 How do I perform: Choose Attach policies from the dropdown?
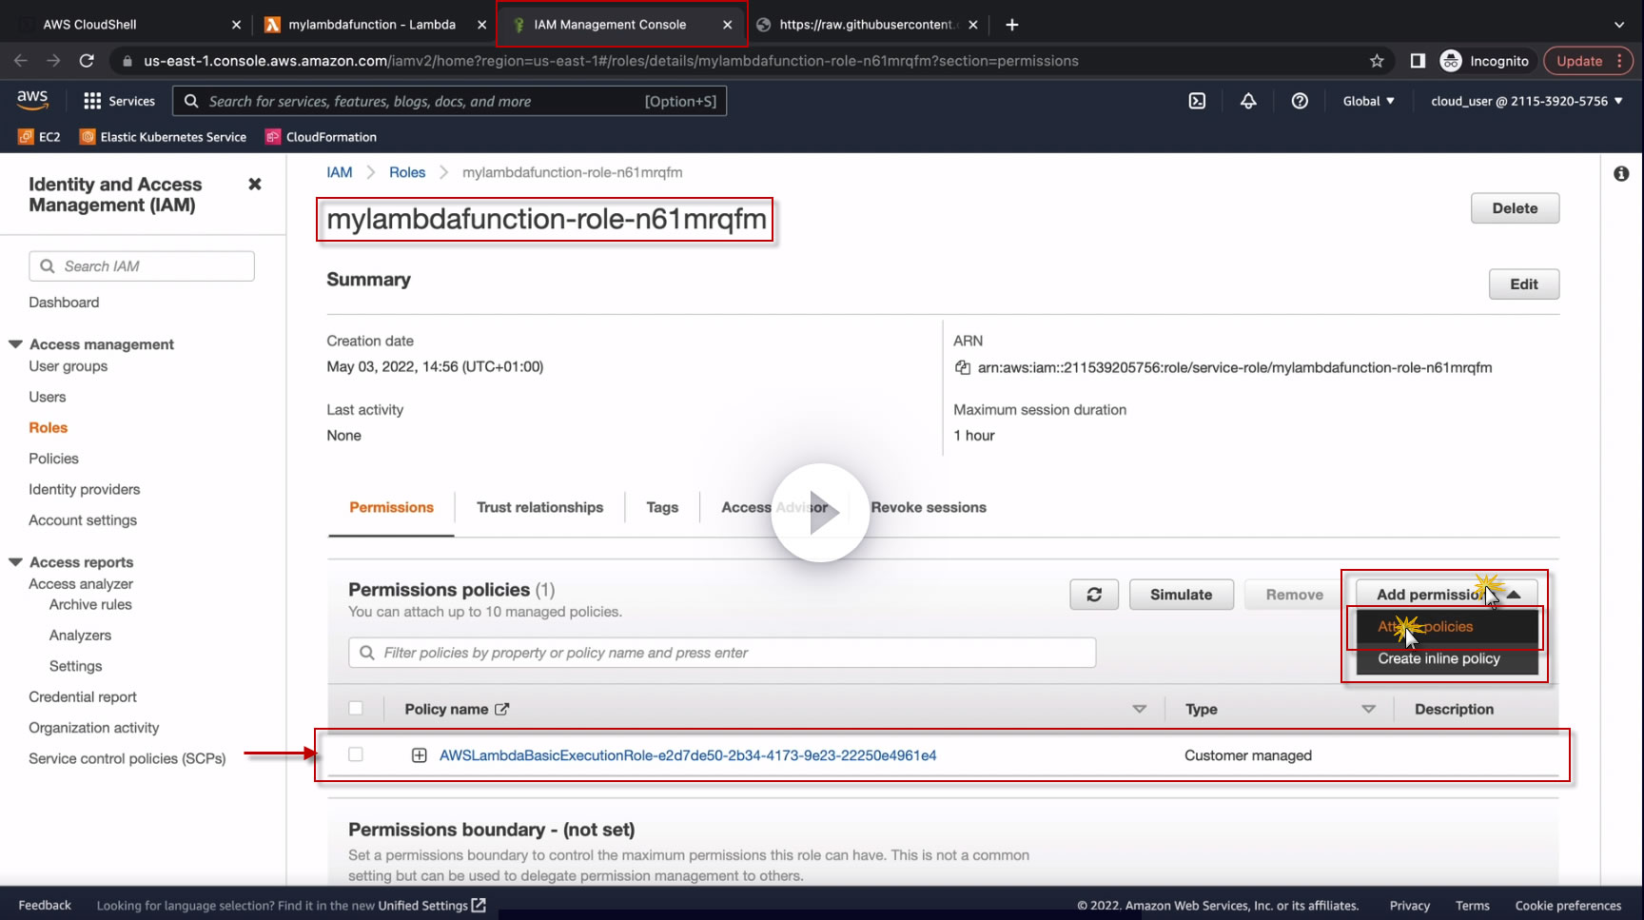(1447, 627)
